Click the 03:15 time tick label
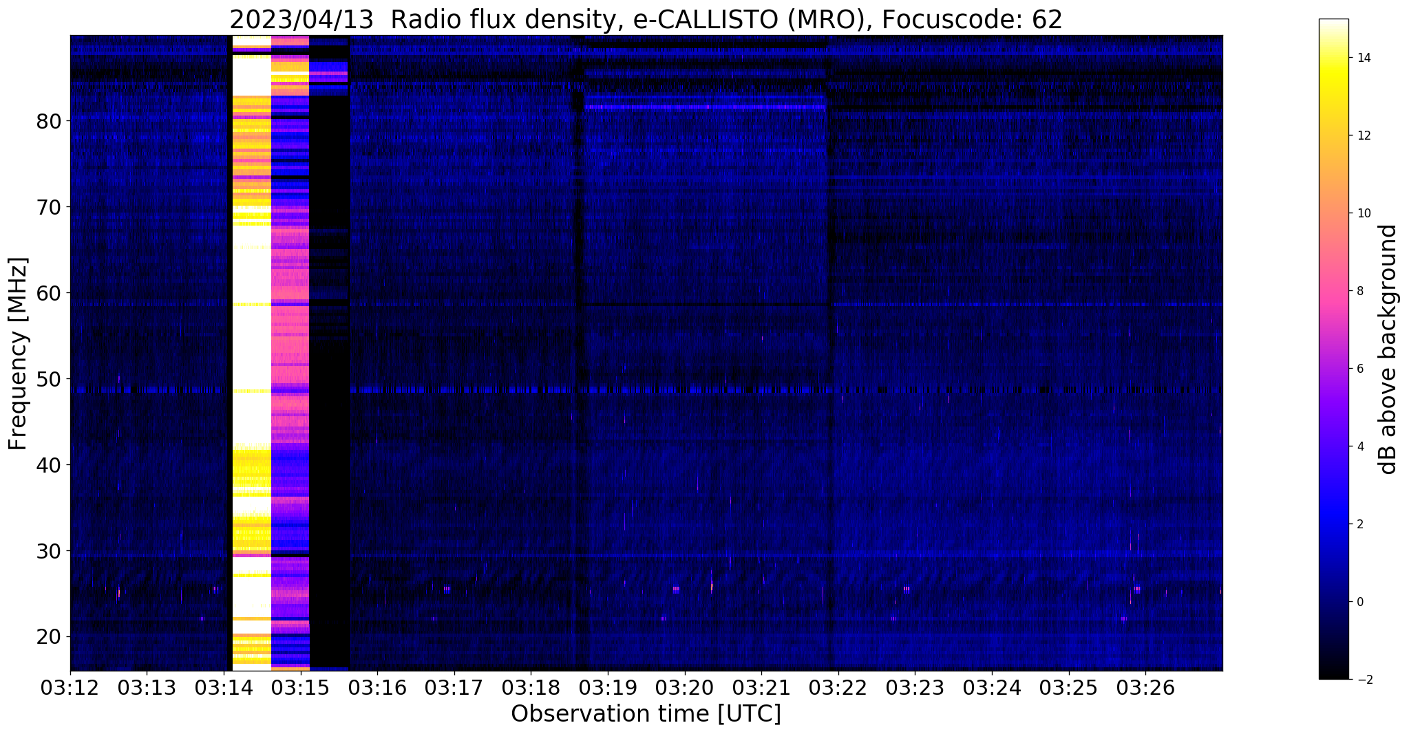Screen dimensions: 1409x734 (301, 688)
